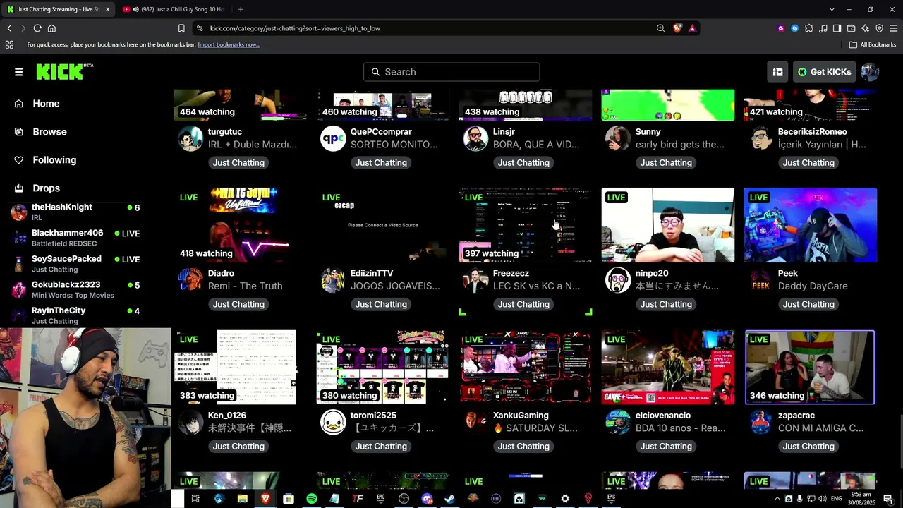The width and height of the screenshot is (903, 508).
Task: Open the Shazam extension
Action: [795, 28]
